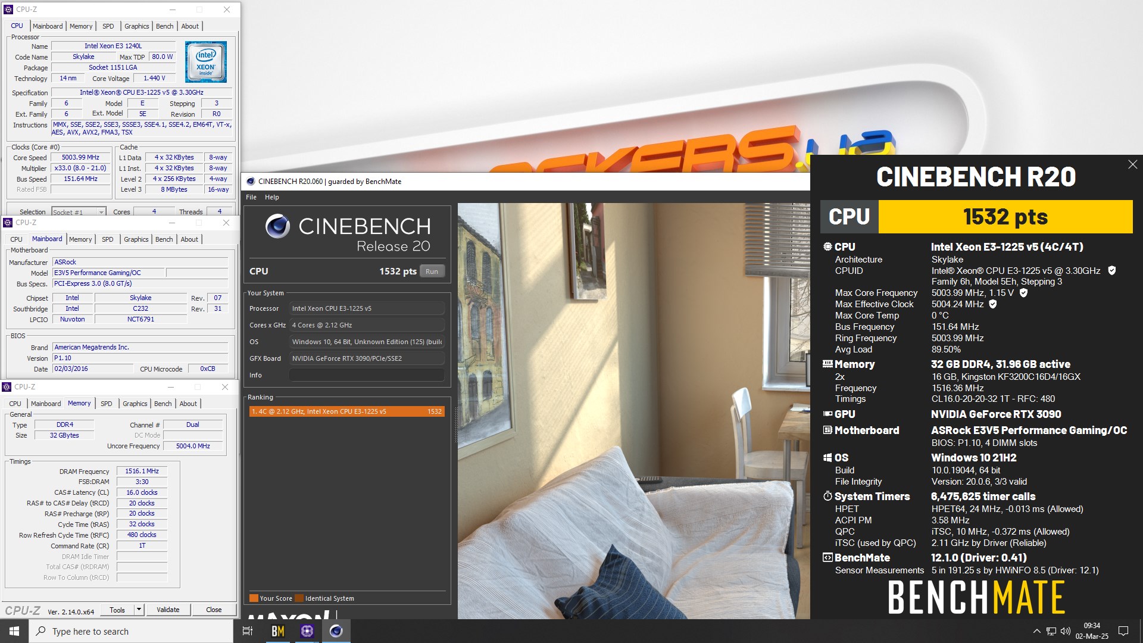
Task: Click the Windows search box on the taskbar
Action: coord(130,631)
